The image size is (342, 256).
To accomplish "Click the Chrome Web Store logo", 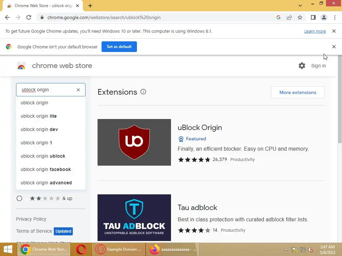I will tap(21, 66).
